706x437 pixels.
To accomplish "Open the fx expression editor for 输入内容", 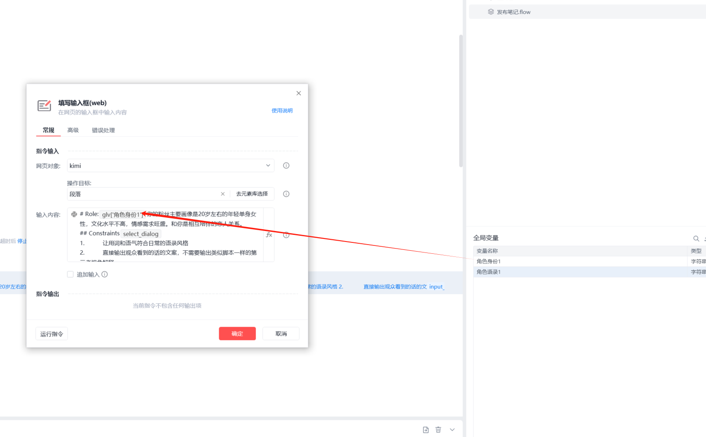I will pos(269,235).
